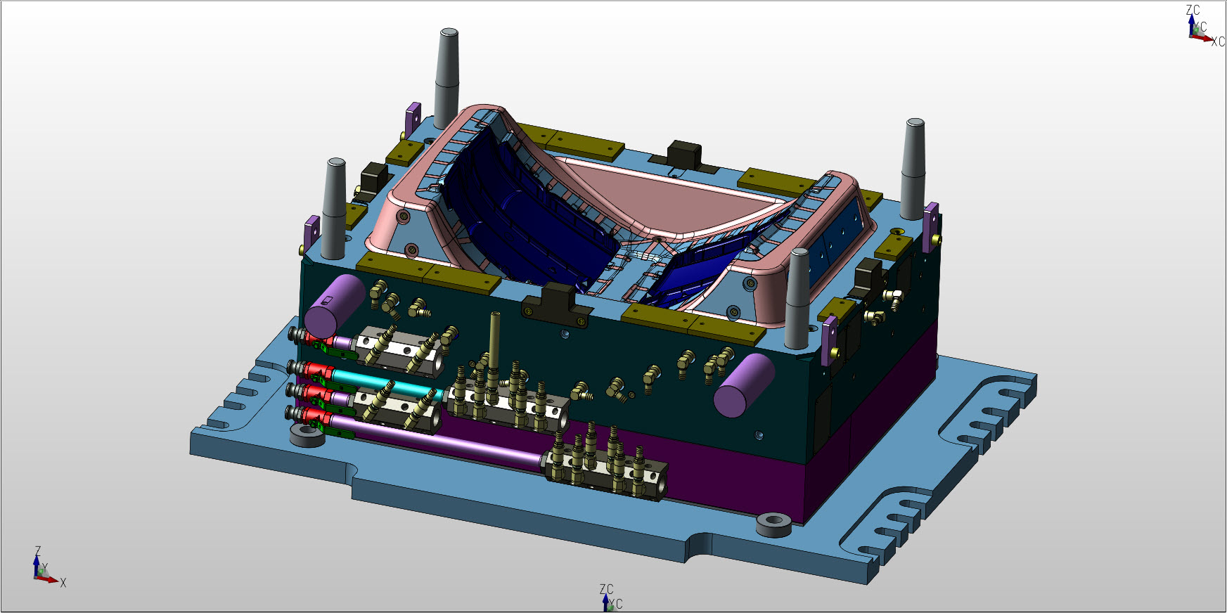This screenshot has height=613, width=1227.
Task: Click the large dark blue insert on left
Action: pyautogui.click(x=520, y=218)
